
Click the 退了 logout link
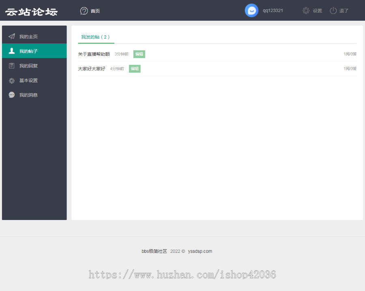click(x=344, y=11)
